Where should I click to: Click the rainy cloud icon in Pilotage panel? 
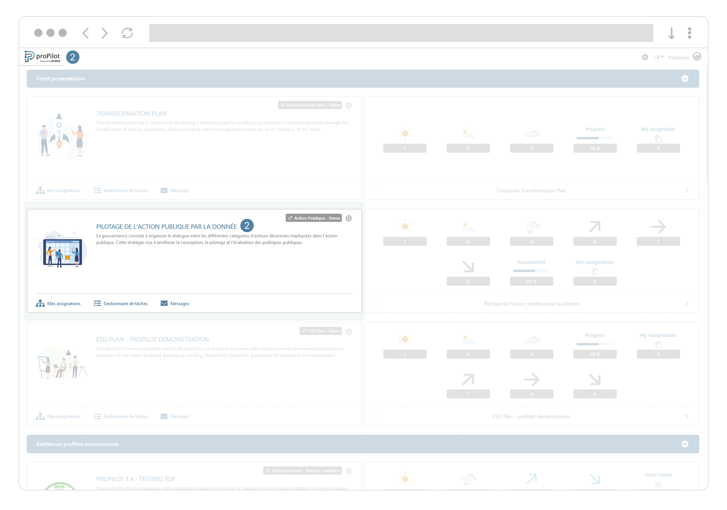[x=531, y=227]
